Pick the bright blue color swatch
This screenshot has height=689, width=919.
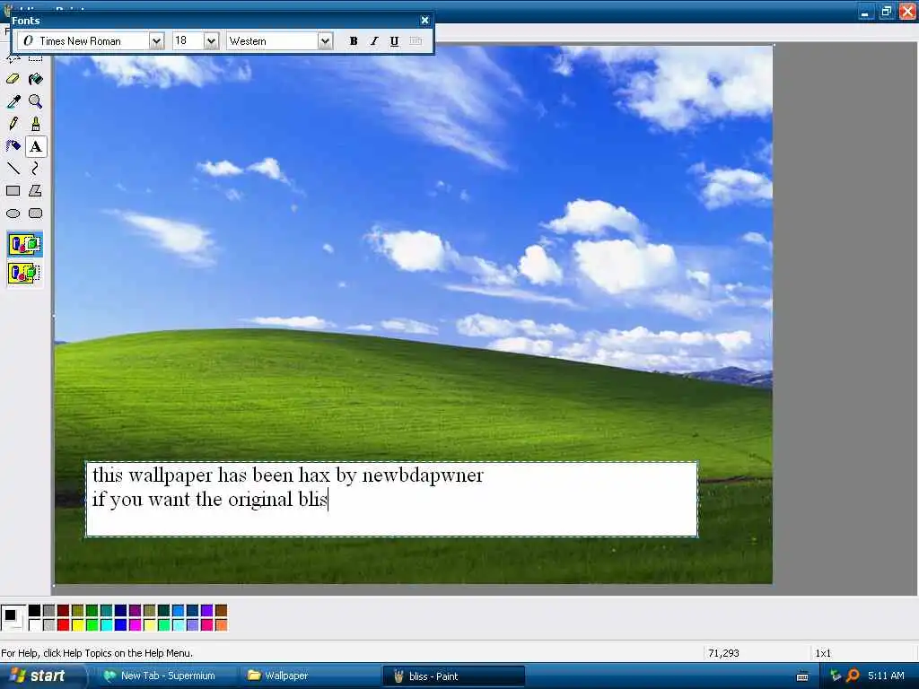click(x=121, y=625)
